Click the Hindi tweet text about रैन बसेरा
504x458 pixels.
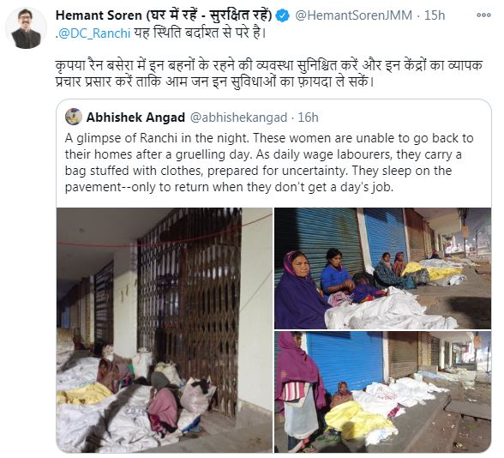269,74
